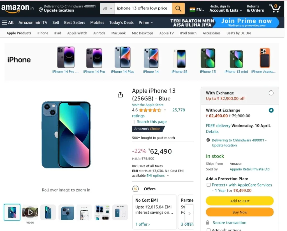Open the Today's Deals menu item
Screen dimensions: 287x231
pos(121,22)
